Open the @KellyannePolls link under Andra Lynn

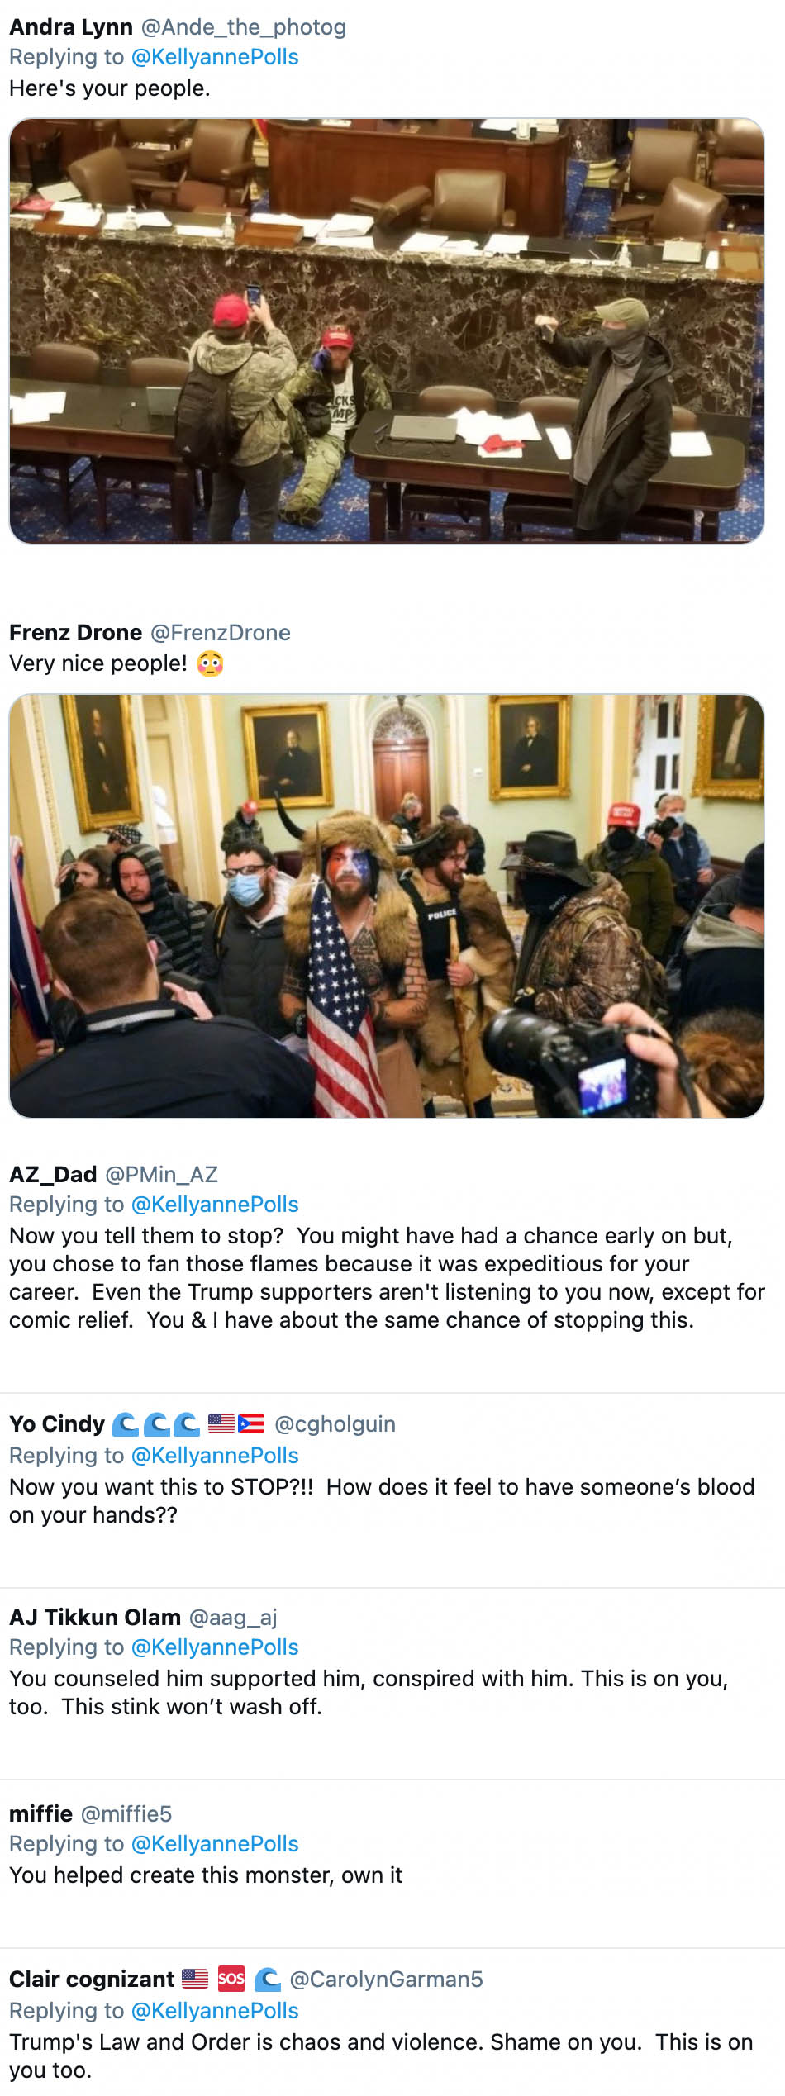click(x=215, y=57)
